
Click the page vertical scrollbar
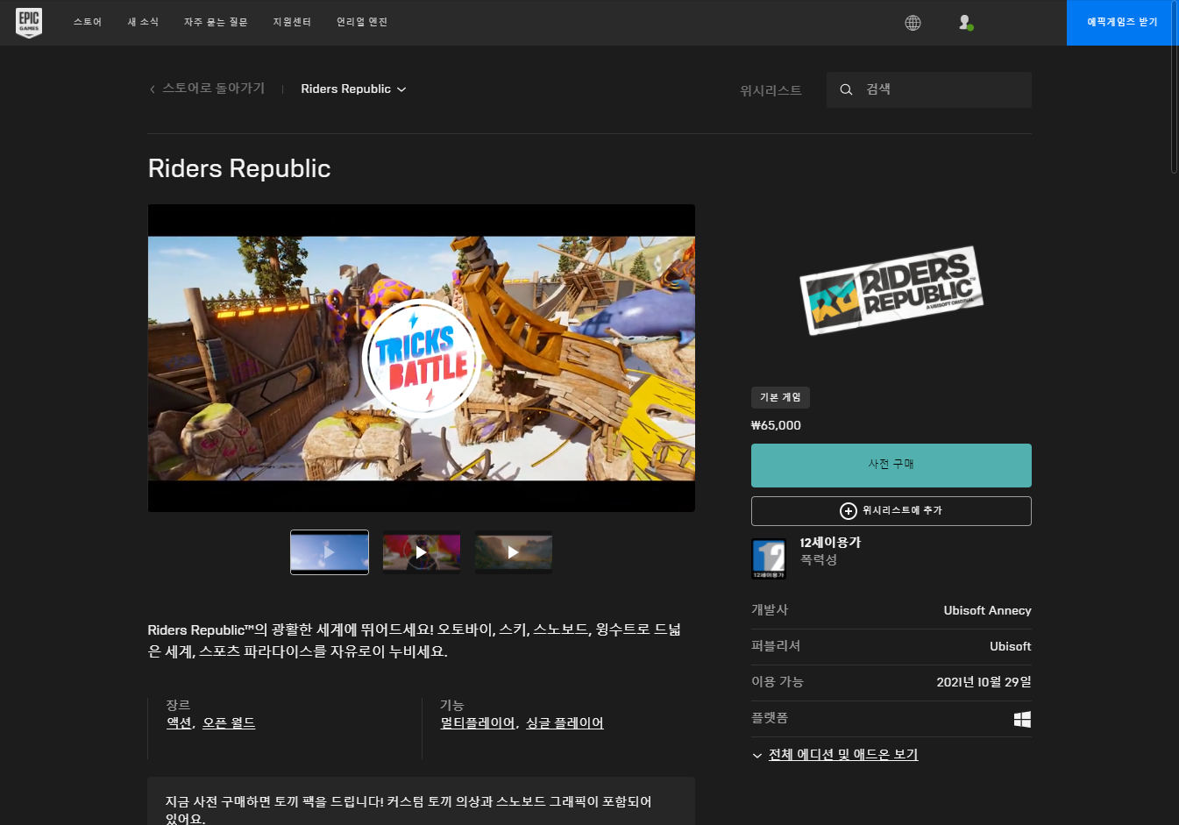pyautogui.click(x=1175, y=88)
